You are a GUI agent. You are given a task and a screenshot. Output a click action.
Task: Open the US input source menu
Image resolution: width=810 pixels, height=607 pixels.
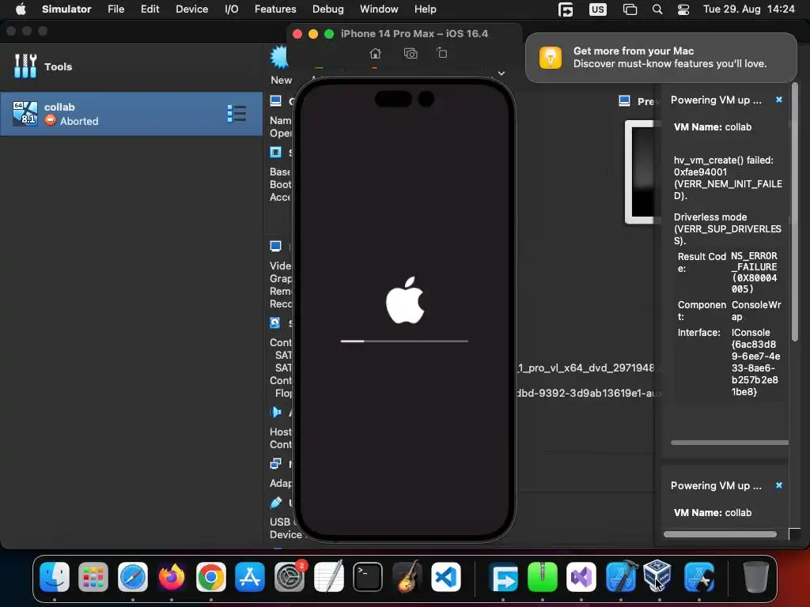(x=598, y=9)
